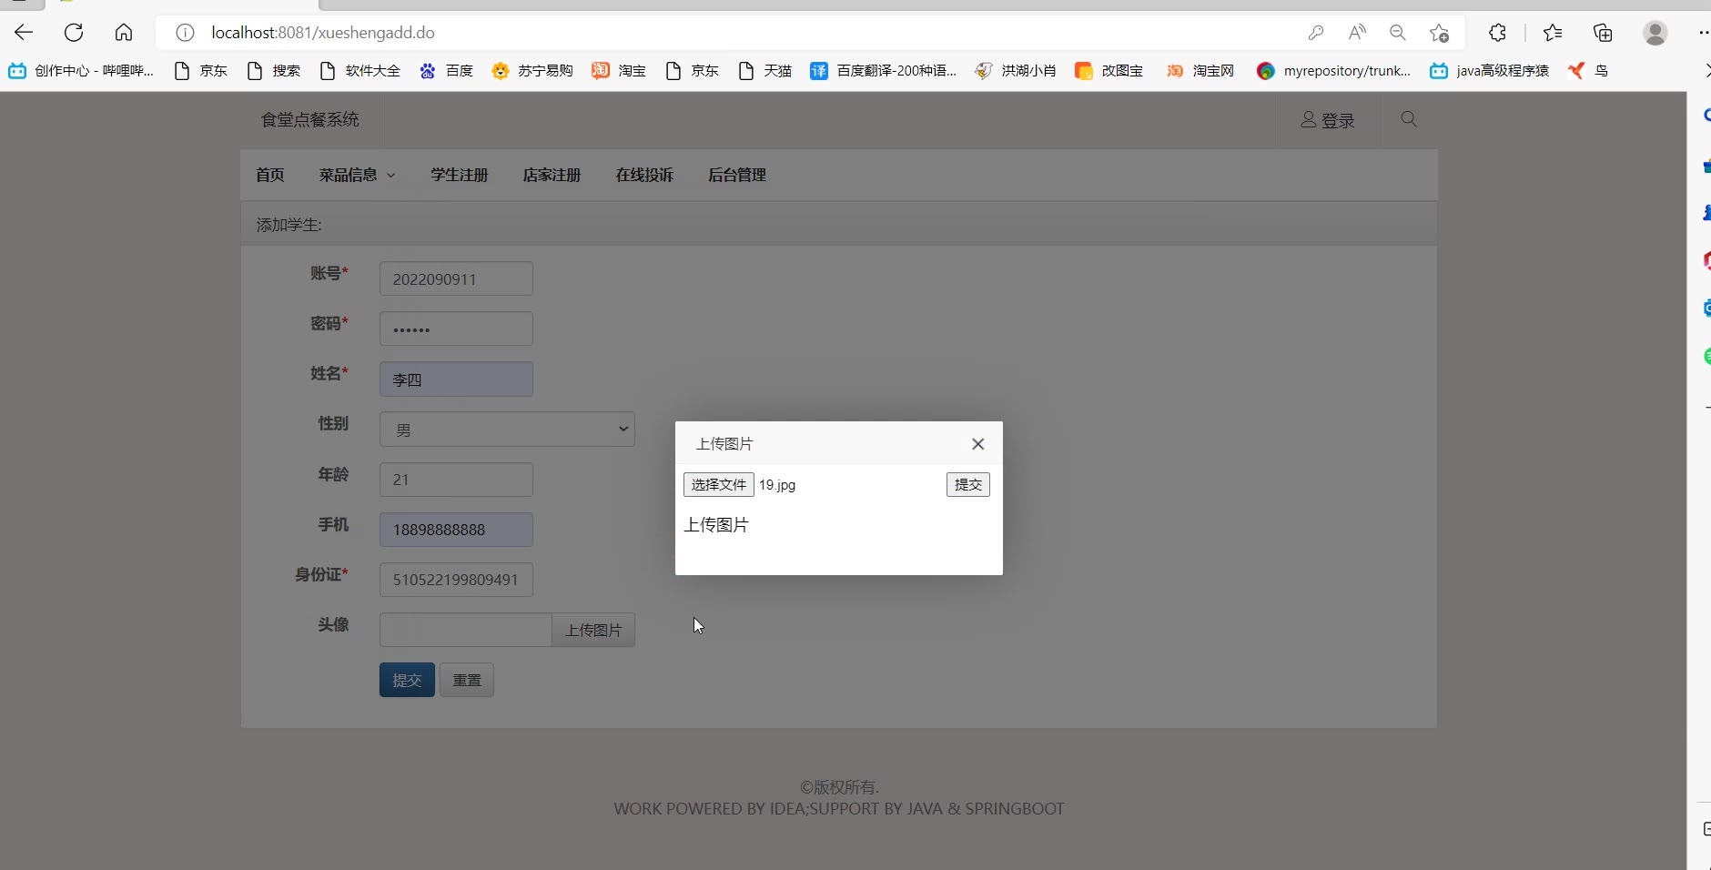Open the 百度 bookmark
The image size is (1711, 870).
[447, 71]
